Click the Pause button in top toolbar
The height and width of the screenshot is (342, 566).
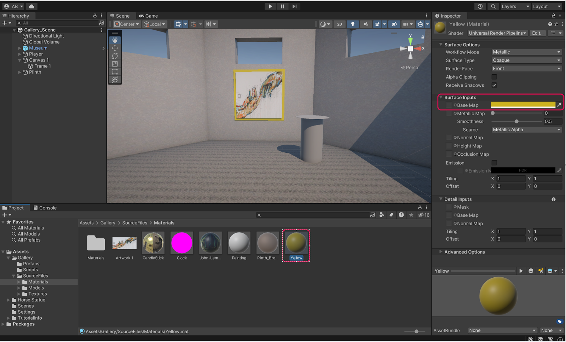(x=282, y=6)
